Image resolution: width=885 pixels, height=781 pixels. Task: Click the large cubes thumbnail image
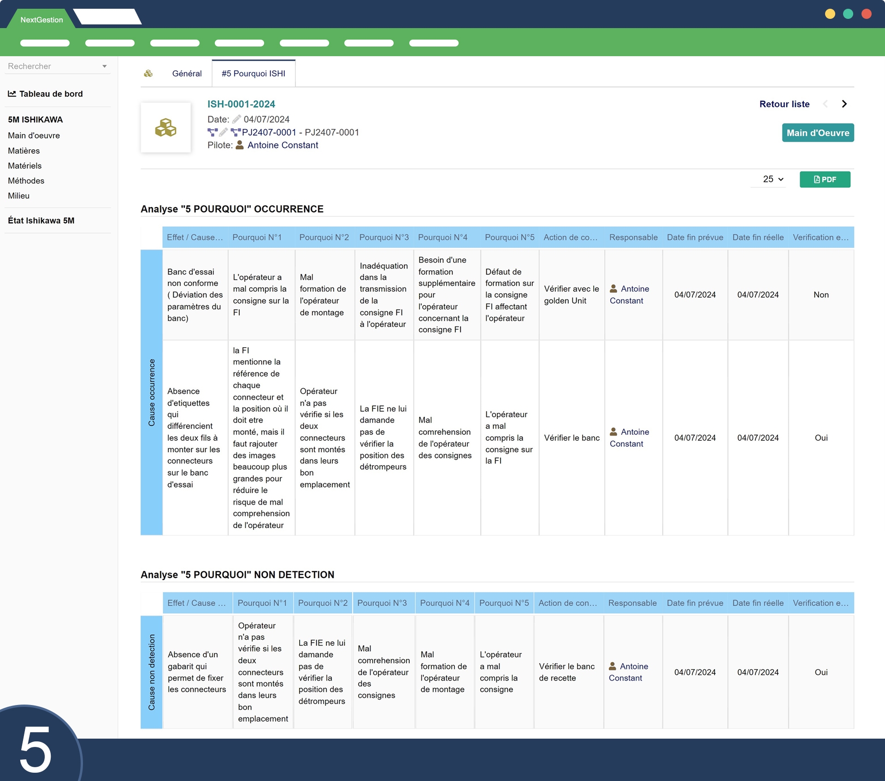(x=165, y=128)
